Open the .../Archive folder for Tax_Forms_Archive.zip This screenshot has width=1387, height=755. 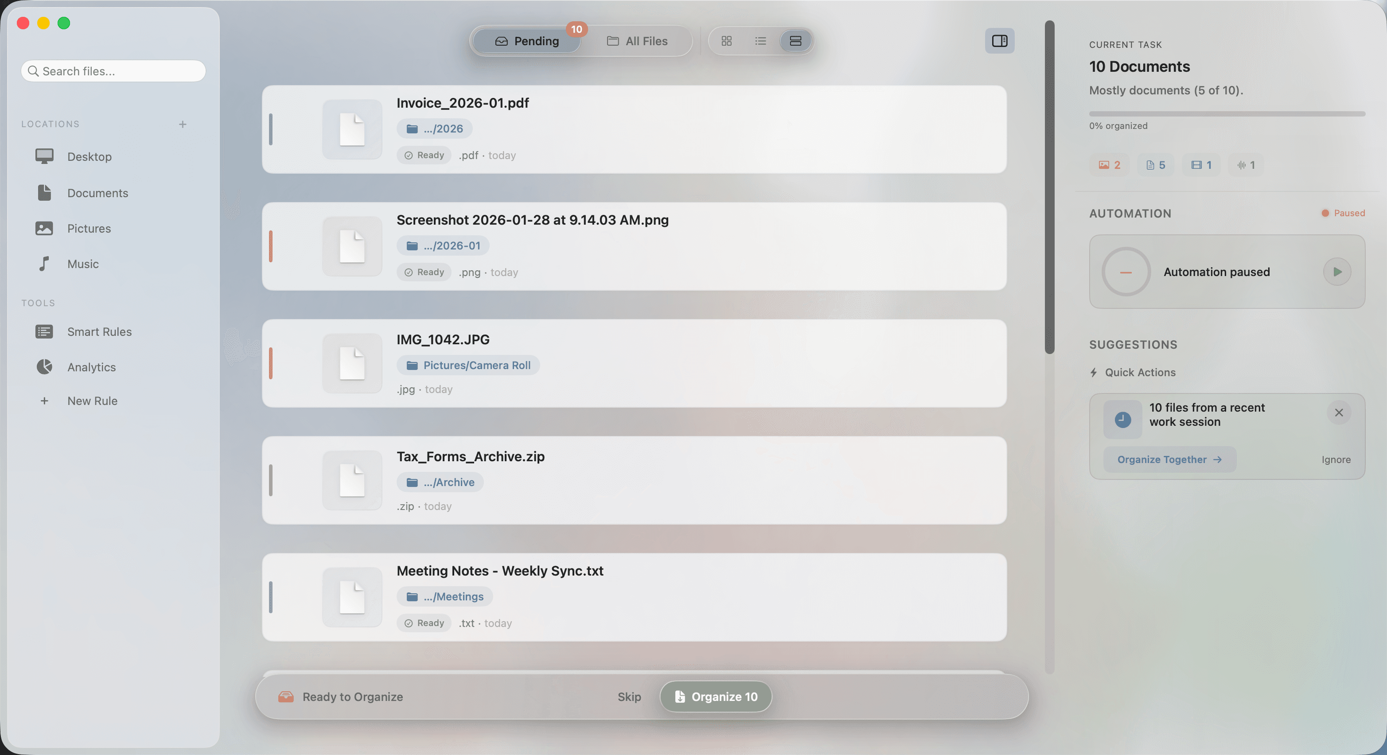[440, 482]
